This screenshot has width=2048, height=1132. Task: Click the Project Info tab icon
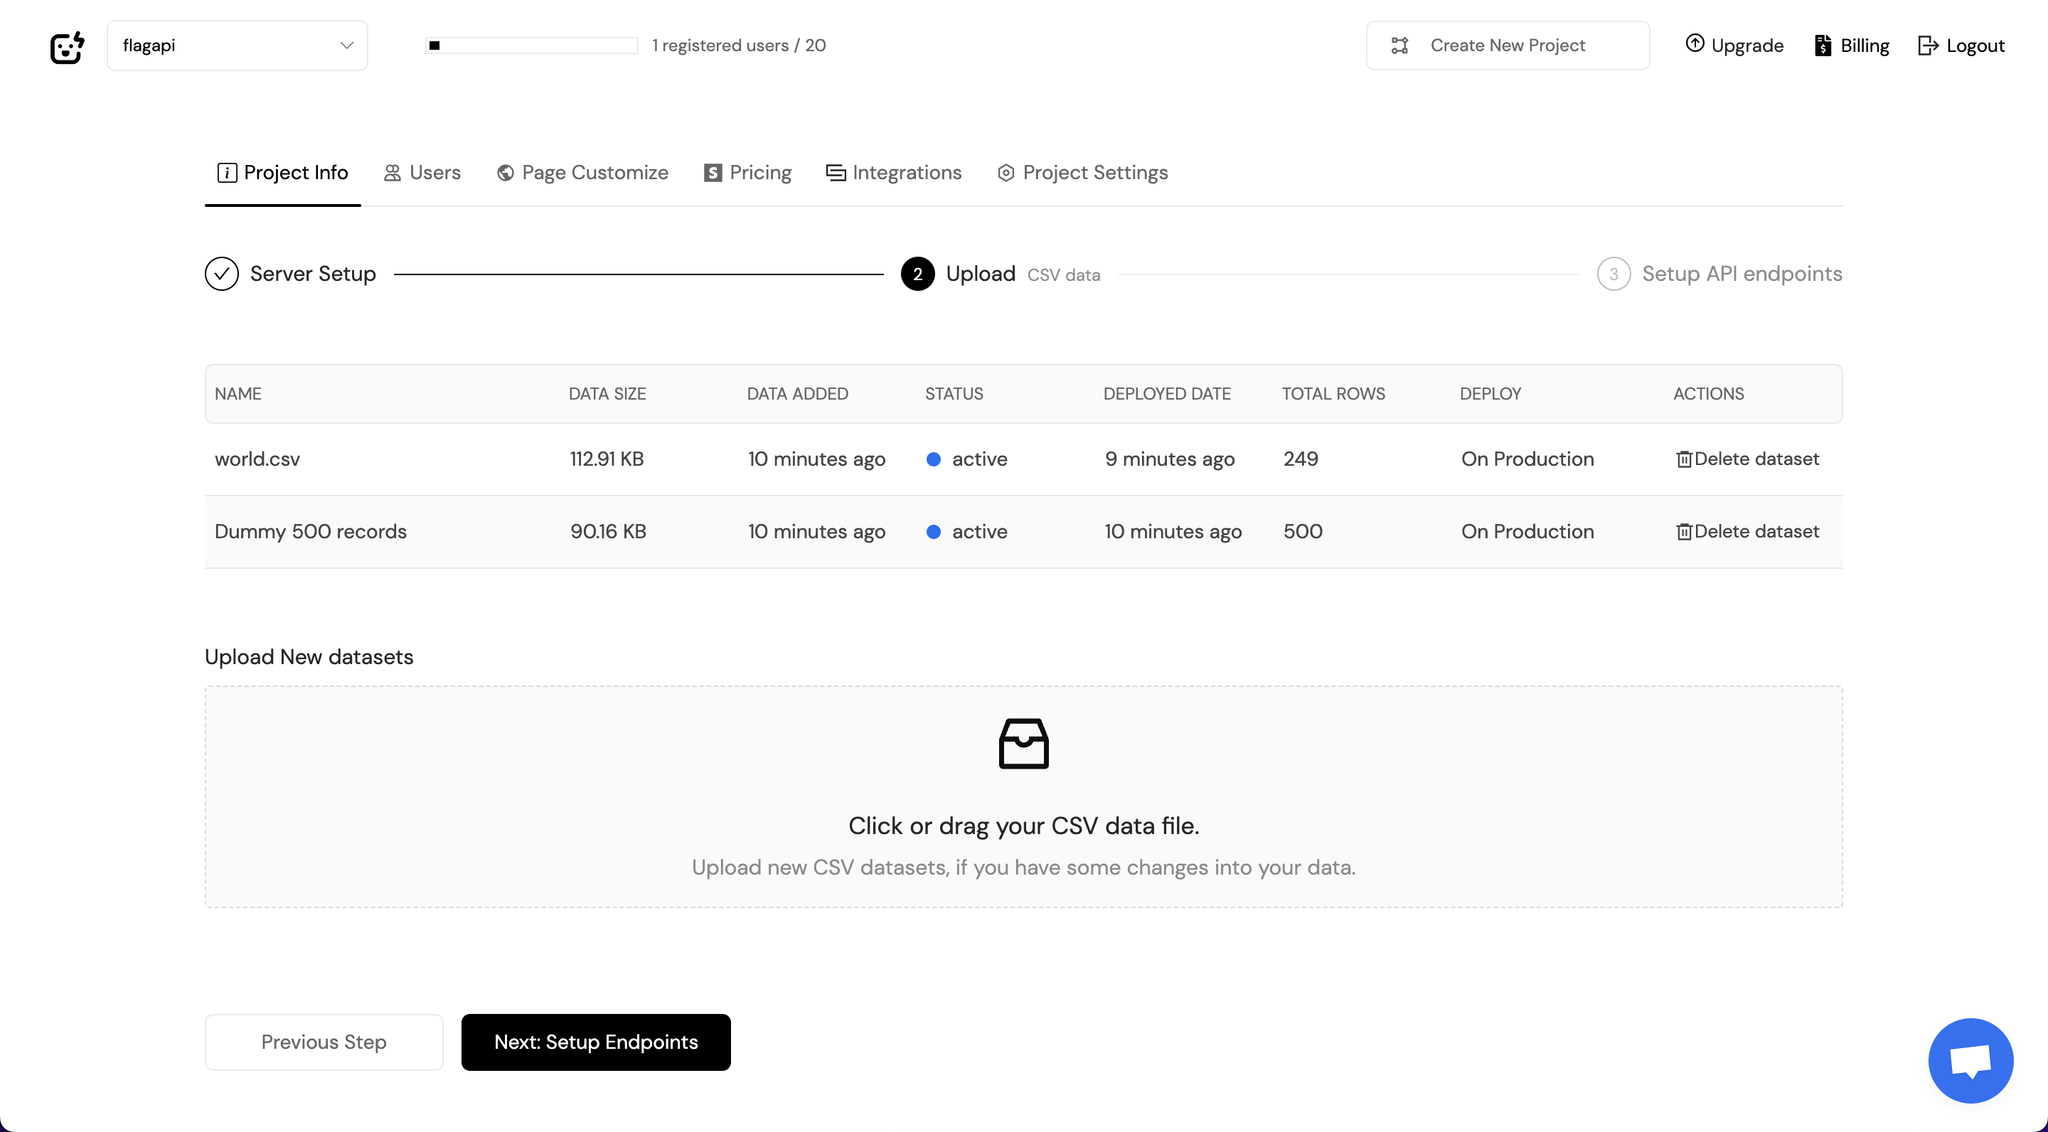click(227, 173)
